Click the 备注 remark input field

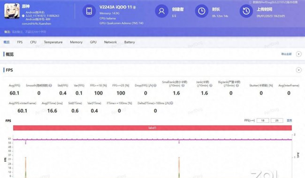[x=29, y=32]
